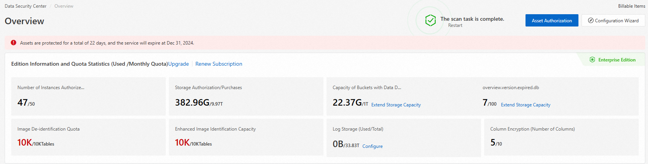This screenshot has width=648, height=164.
Task: Extend Storage Capacity next to 7/100
Action: click(526, 105)
